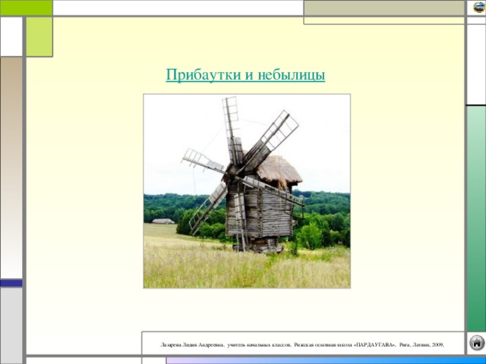Select the windmill photo
486x364 pixels.
pyautogui.click(x=247, y=191)
